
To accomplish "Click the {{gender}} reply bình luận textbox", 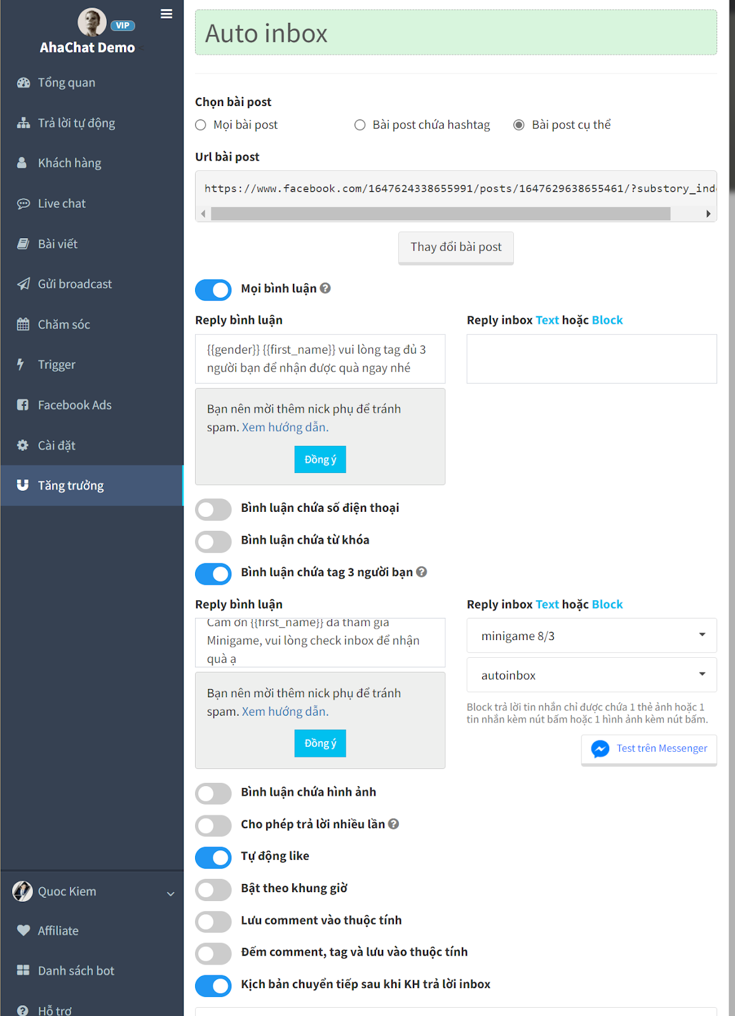I will (320, 359).
